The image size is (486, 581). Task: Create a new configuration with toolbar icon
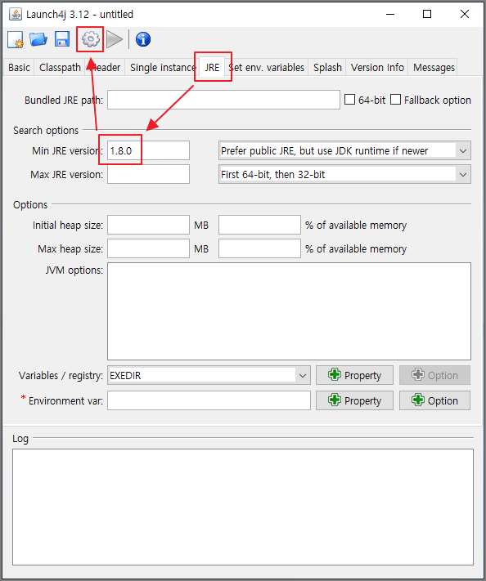pos(16,39)
